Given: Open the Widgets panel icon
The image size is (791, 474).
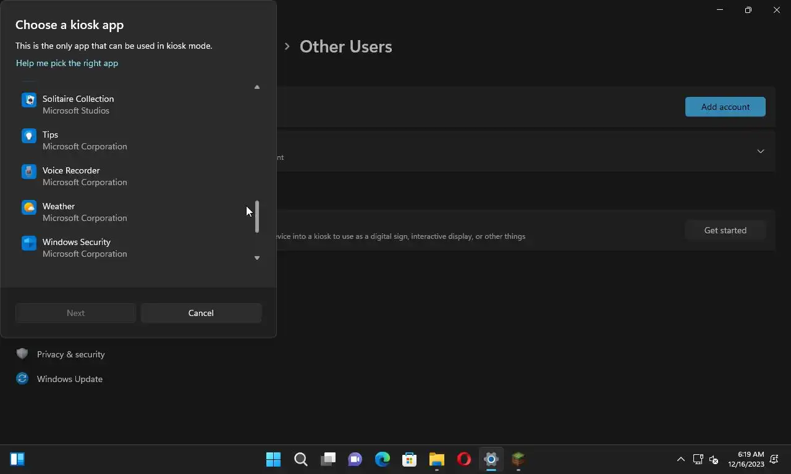Looking at the screenshot, I should point(17,459).
